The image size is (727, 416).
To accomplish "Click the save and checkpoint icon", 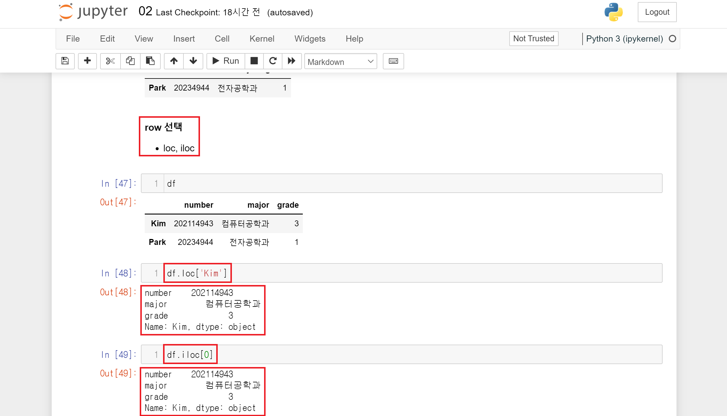I will click(65, 61).
